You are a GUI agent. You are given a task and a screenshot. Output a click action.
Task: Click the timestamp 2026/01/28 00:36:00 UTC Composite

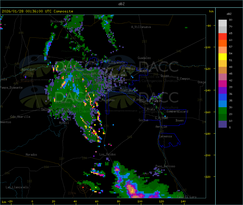(37, 11)
